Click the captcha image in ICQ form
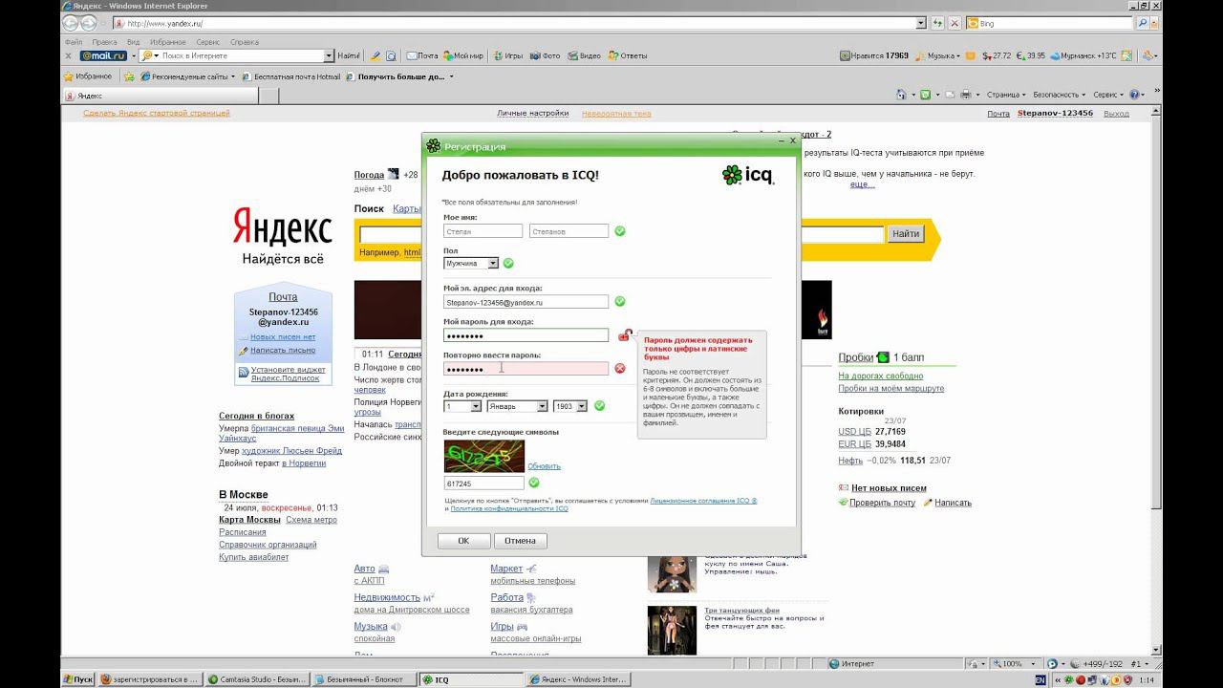The height and width of the screenshot is (688, 1223). click(483, 457)
